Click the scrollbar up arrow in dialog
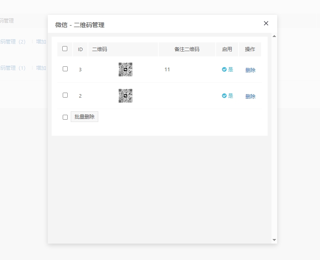320x260 pixels. (274, 36)
